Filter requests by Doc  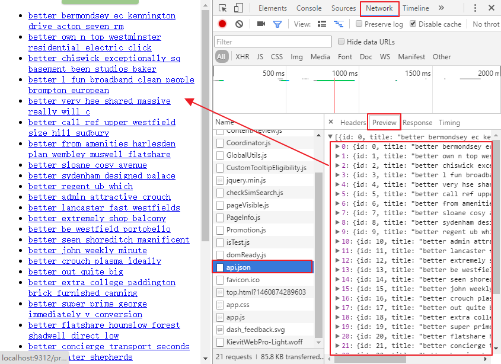(366, 57)
